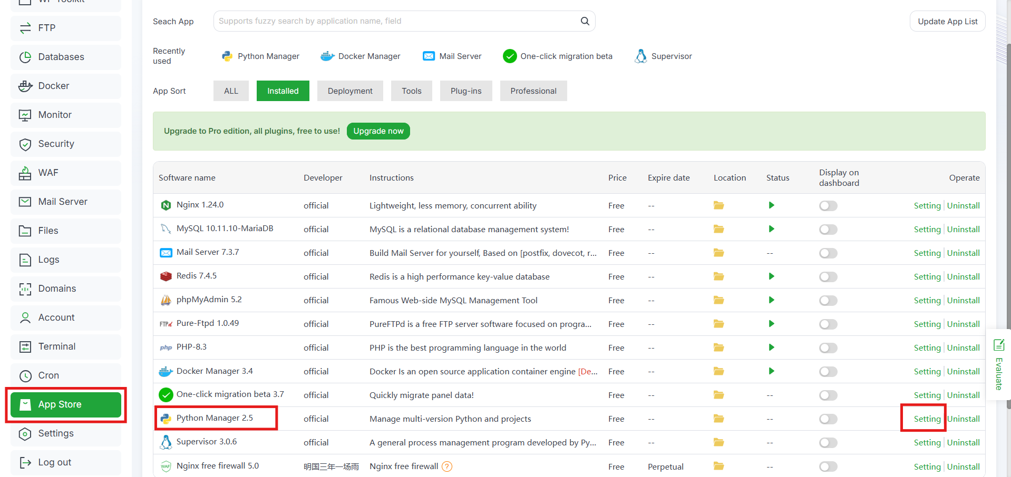Click PHP-8.3 running status arrow
The image size is (1011, 477).
(x=772, y=347)
